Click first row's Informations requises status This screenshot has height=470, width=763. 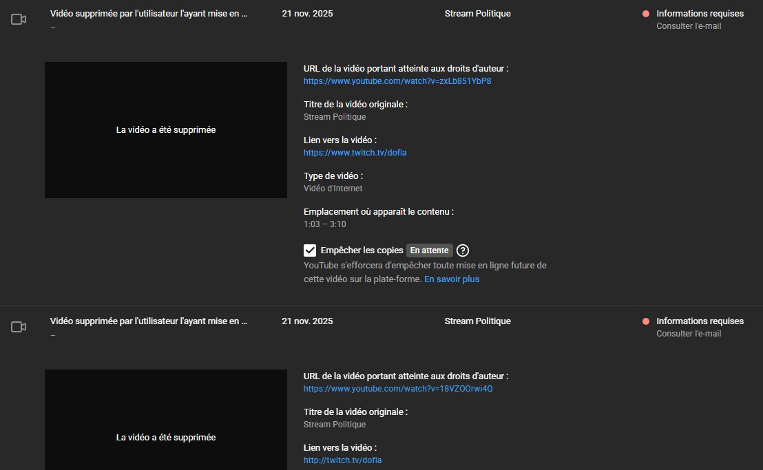click(x=700, y=14)
